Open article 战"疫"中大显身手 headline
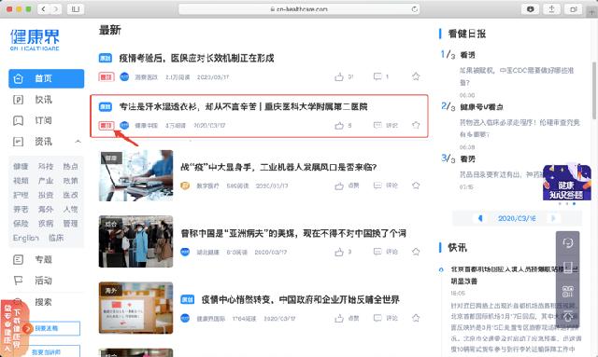Viewport: 598px width, 357px height. 278,167
